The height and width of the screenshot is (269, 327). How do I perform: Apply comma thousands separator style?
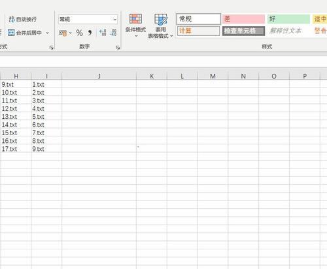click(x=90, y=33)
